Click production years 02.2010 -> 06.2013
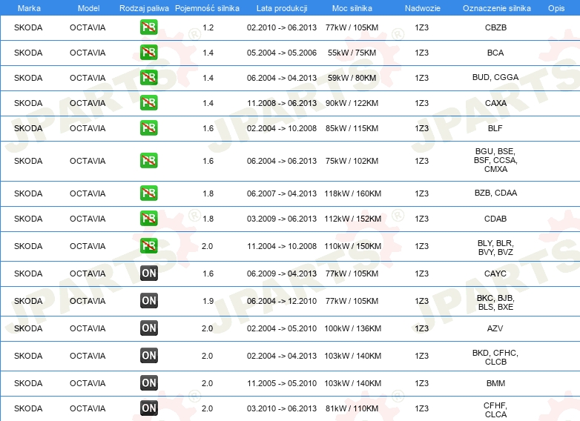Image resolution: width=580 pixels, height=421 pixels. [282, 27]
